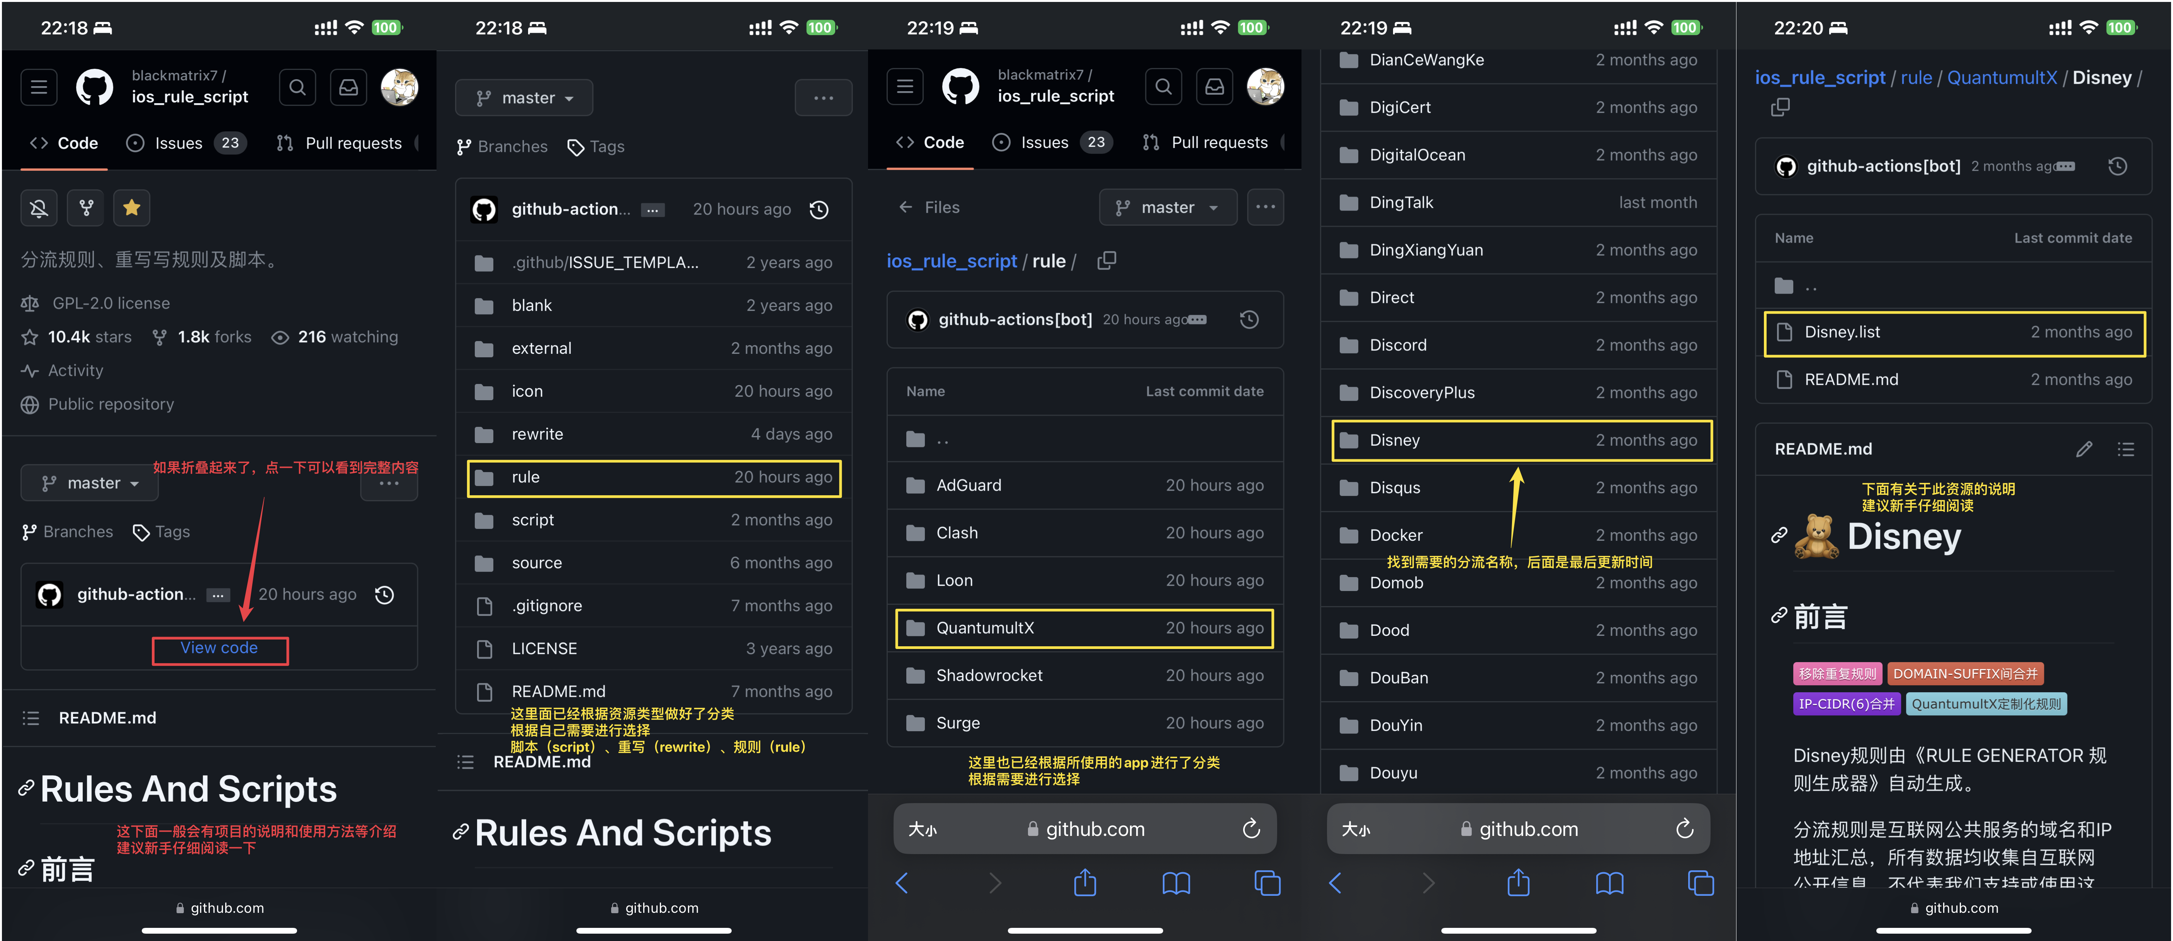Reload page icon in address bar below Douyu

1684,829
